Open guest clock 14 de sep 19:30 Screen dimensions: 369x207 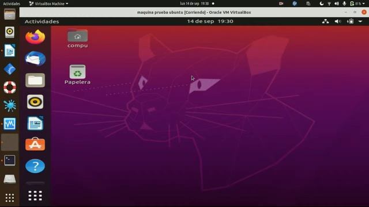click(x=210, y=21)
